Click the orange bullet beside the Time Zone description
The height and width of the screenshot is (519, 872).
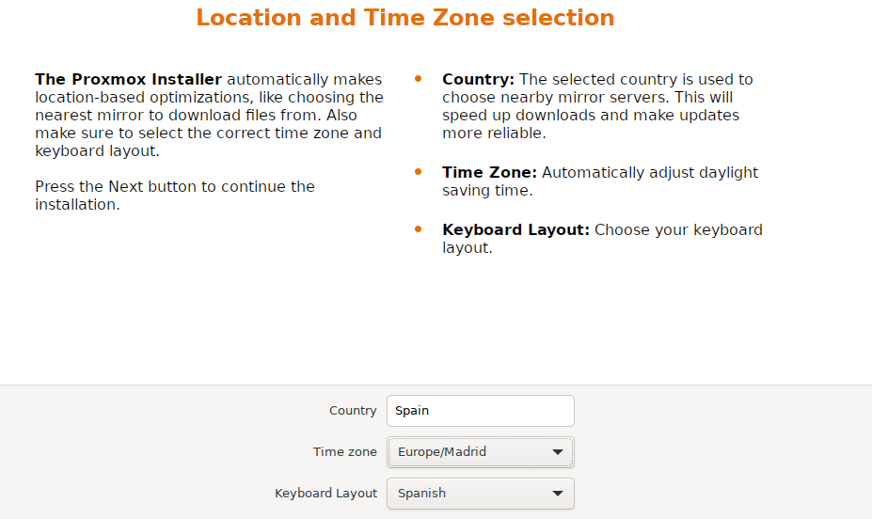pos(418,173)
